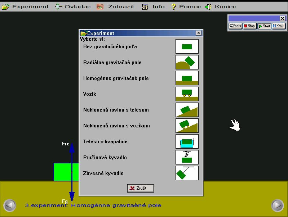
Task: Close the Experiment dialog
Action: click(x=198, y=33)
